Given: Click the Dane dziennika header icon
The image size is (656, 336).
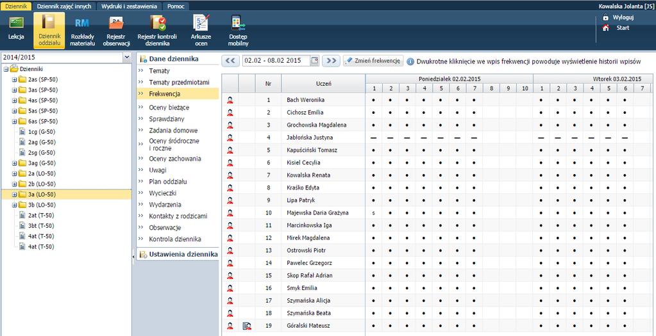Looking at the screenshot, I should click(x=143, y=59).
